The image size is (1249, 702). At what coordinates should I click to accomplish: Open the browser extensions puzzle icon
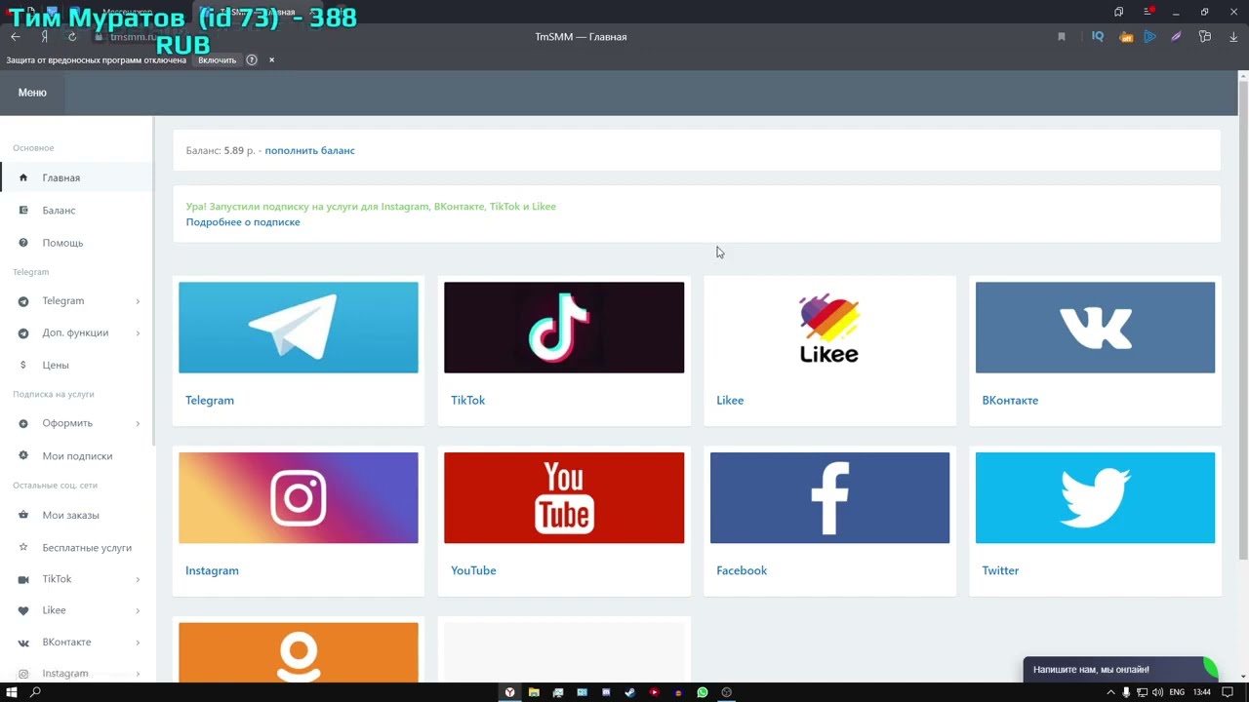pyautogui.click(x=1205, y=37)
